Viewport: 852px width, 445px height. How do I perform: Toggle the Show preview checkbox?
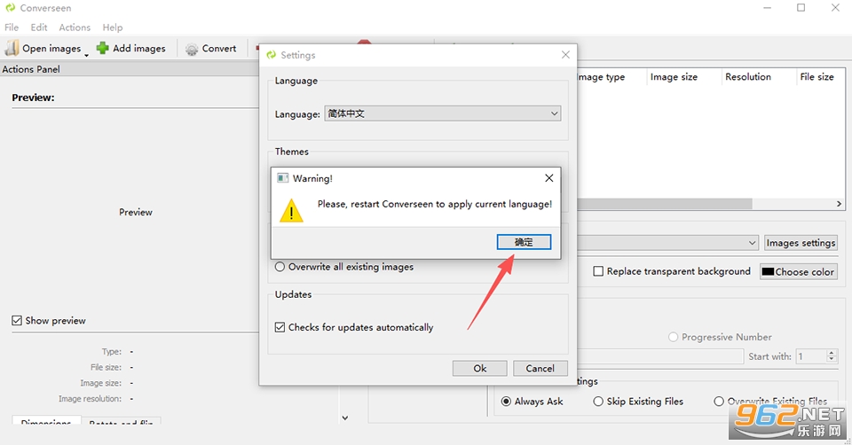(17, 321)
